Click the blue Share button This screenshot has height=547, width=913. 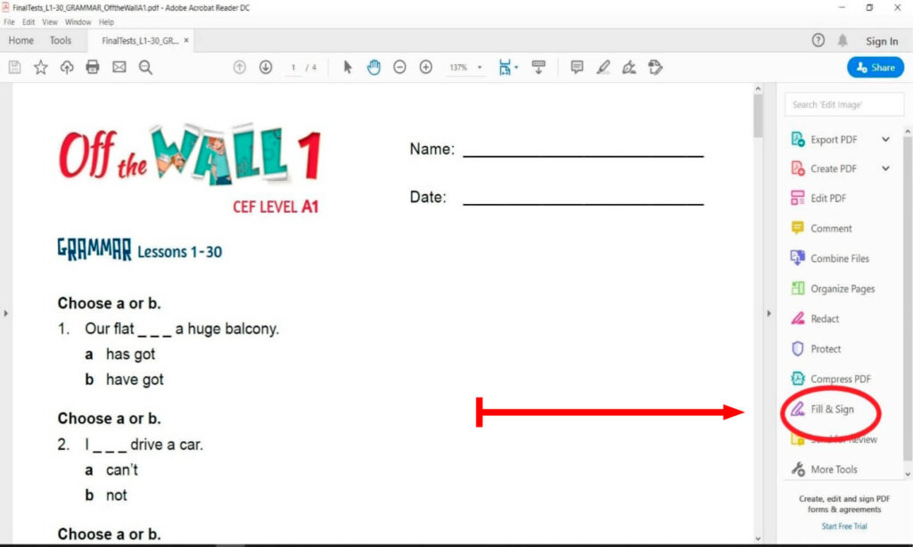pos(875,68)
